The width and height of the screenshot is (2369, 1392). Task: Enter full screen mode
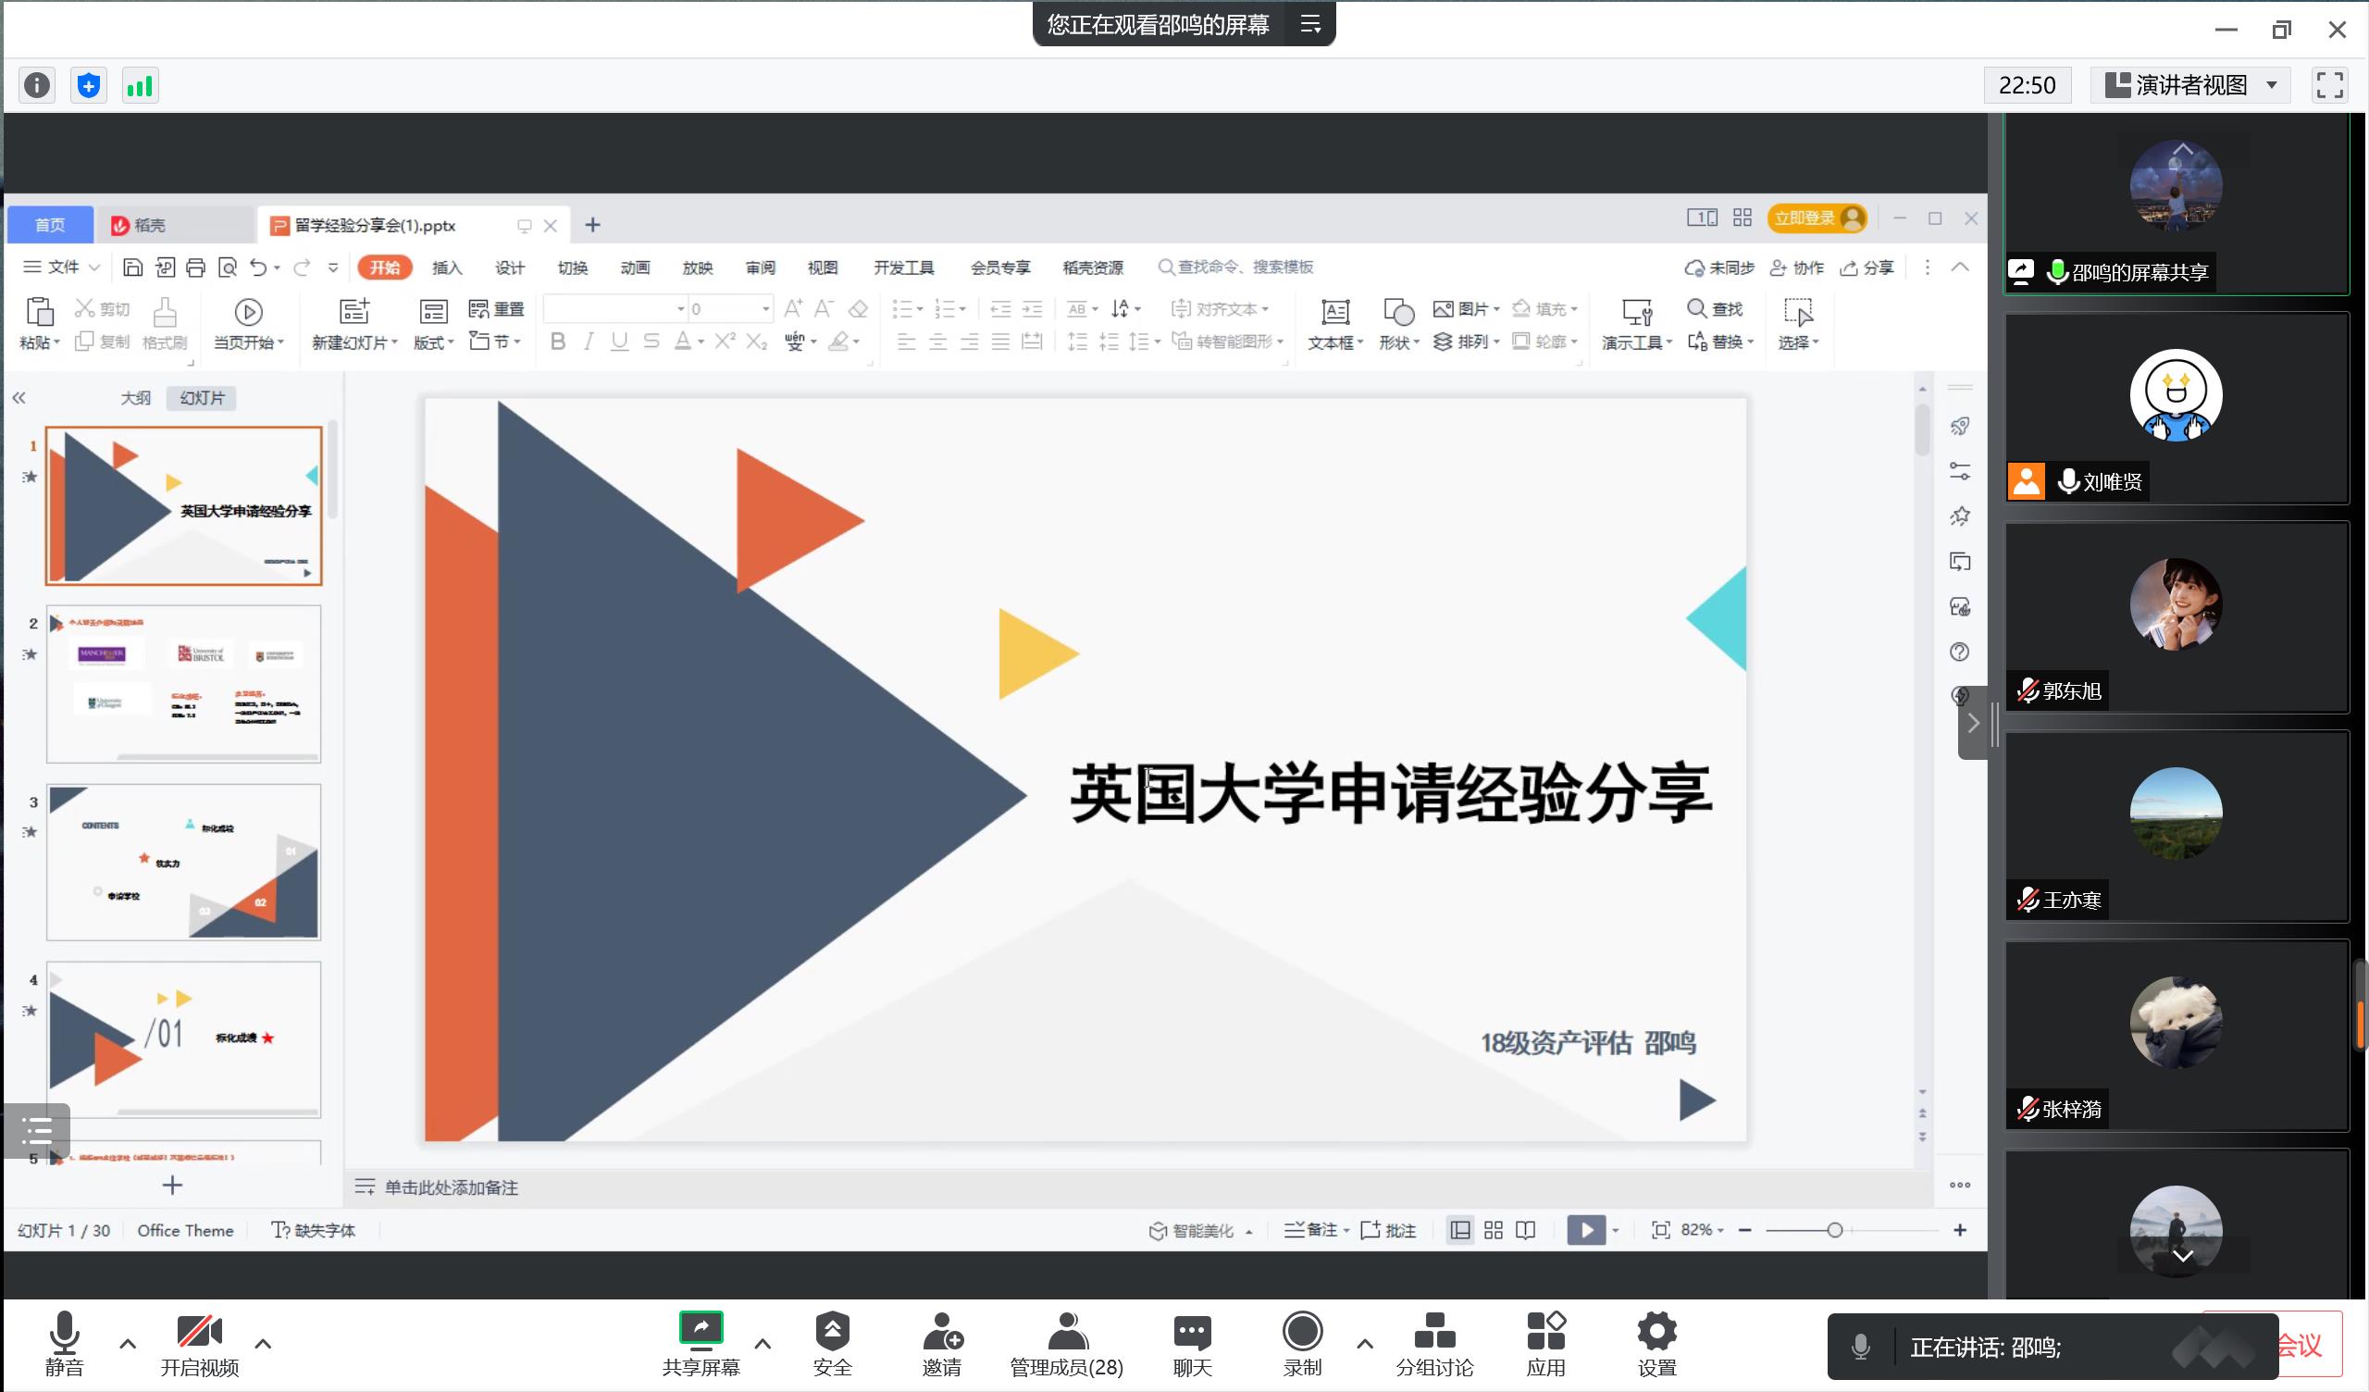pos(2328,85)
